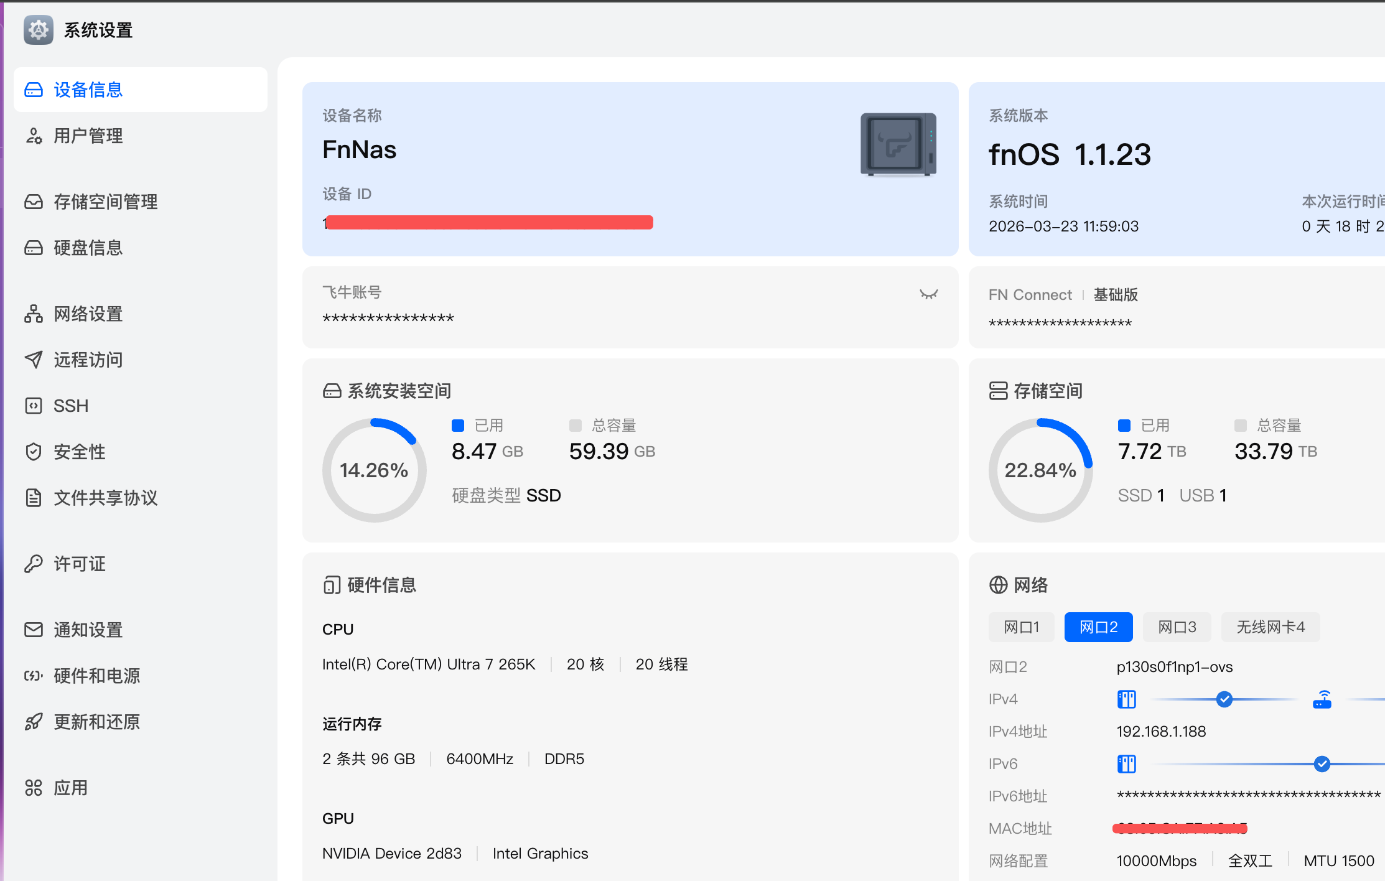
Task: Click the 59.39 GB total capacity value
Action: (x=612, y=452)
